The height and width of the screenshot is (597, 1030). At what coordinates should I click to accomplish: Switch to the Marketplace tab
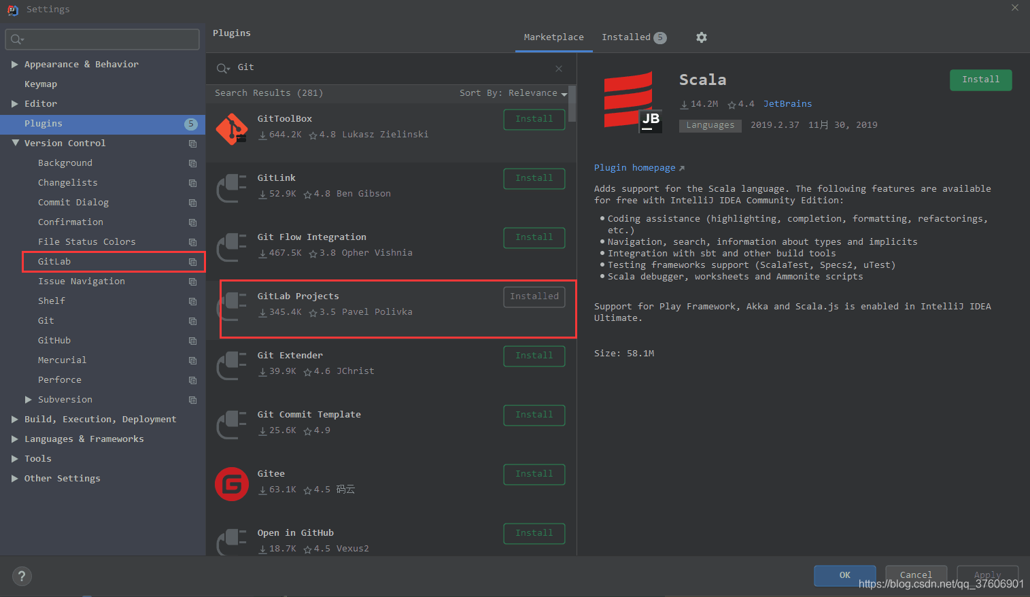553,37
